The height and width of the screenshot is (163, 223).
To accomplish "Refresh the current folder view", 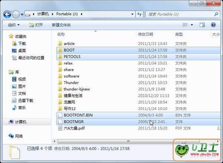I will tap(139, 14).
